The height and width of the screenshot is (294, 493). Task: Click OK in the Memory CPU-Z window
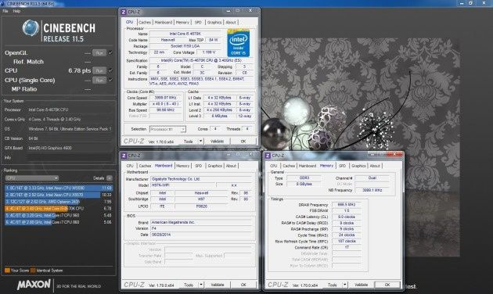click(387, 285)
